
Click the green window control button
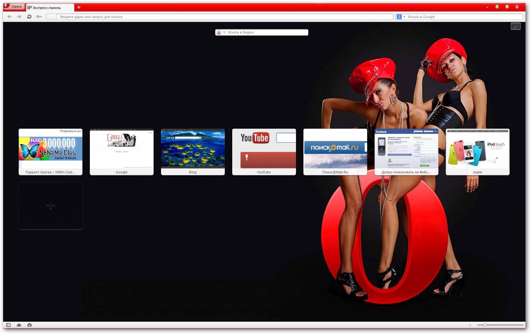pos(497,7)
